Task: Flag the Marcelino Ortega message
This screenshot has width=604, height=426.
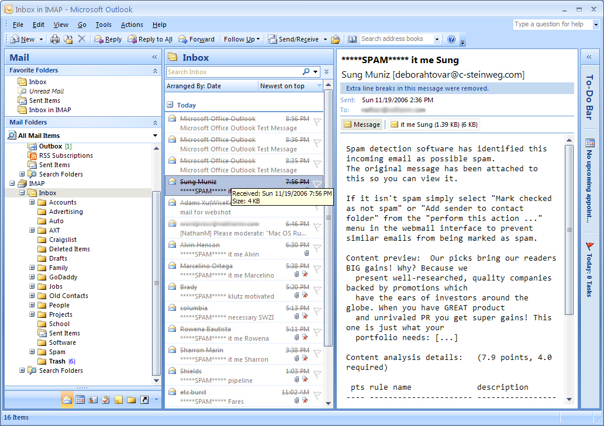Action: 317,269
